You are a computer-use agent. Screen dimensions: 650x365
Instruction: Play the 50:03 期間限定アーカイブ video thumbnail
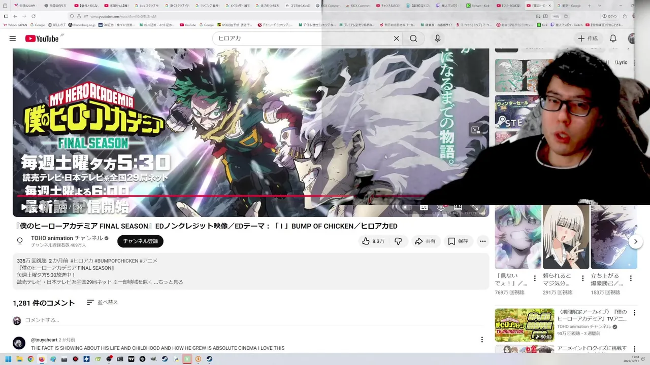point(525,325)
